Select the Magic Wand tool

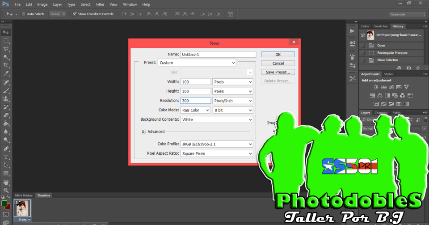click(6, 57)
